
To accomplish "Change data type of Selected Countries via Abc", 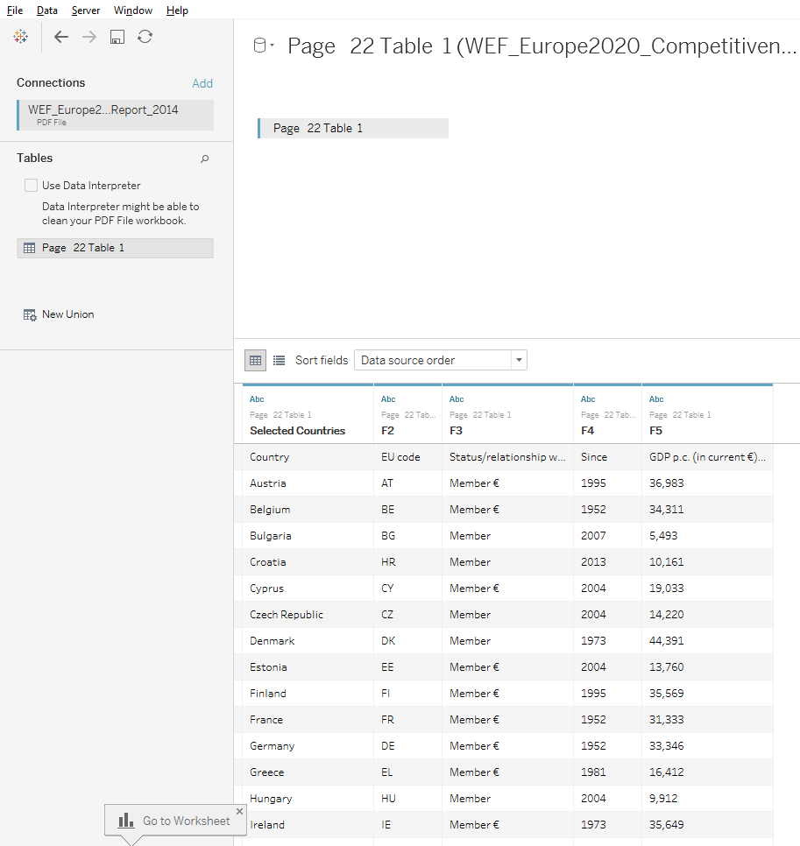I will coord(256,398).
